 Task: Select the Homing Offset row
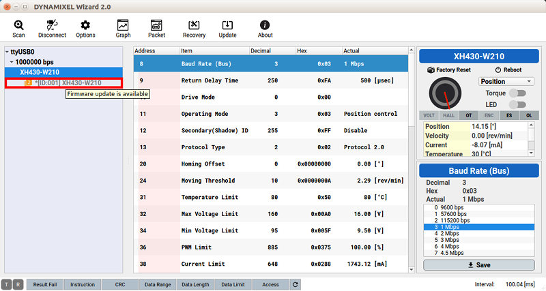[270, 164]
